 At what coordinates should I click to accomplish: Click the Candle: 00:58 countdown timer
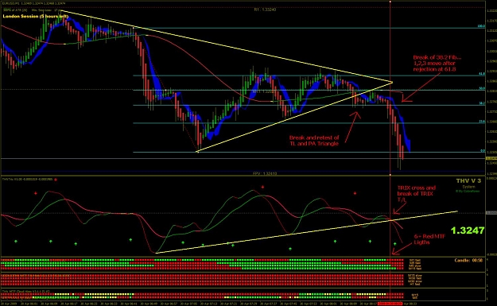point(468,261)
